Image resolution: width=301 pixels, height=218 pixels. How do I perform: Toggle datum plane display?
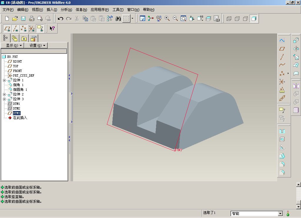(7, 28)
